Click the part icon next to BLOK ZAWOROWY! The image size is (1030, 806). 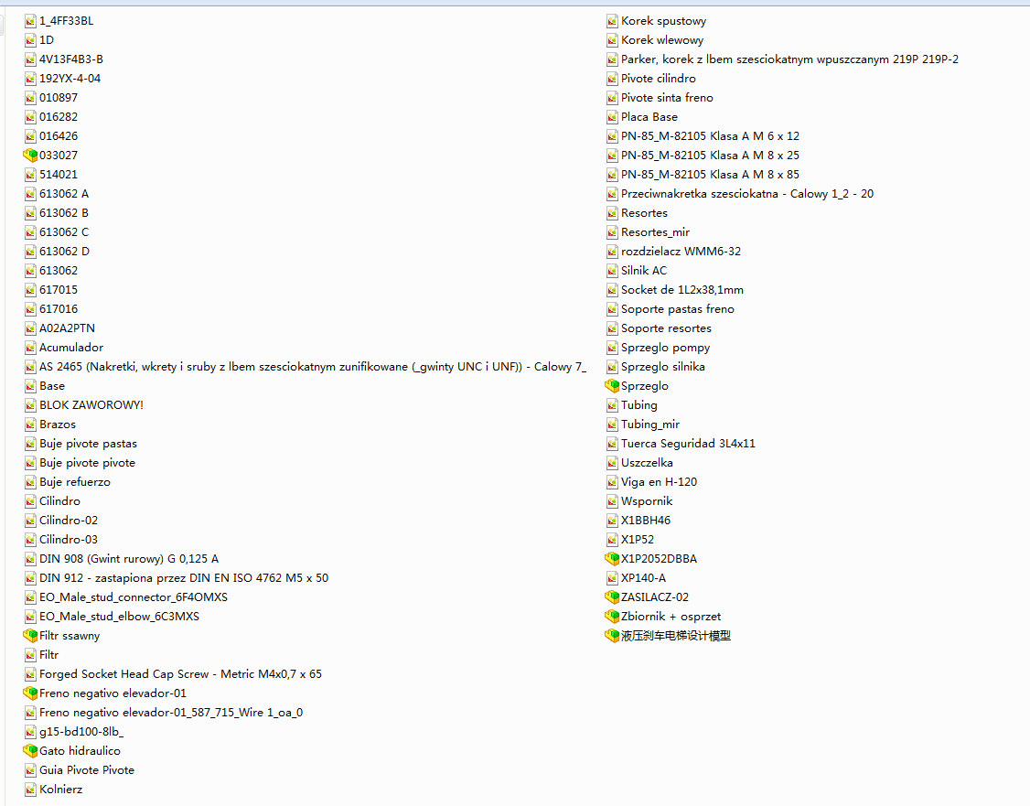coord(30,405)
